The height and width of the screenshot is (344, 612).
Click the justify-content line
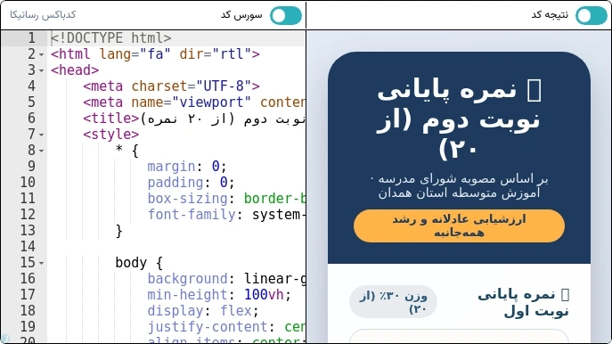[x=226, y=326]
